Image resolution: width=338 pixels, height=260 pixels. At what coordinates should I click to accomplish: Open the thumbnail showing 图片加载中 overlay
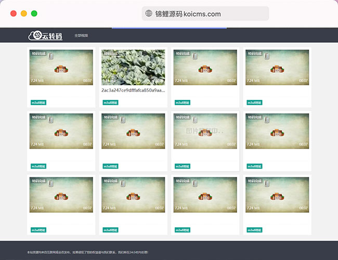point(205,131)
